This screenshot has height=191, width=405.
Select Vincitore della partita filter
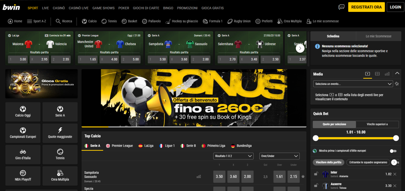click(x=329, y=162)
